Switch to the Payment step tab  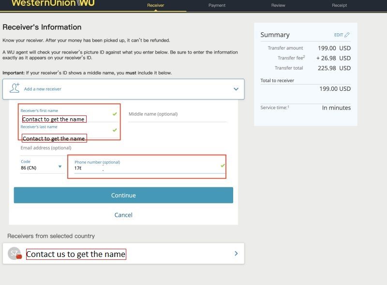(x=217, y=6)
